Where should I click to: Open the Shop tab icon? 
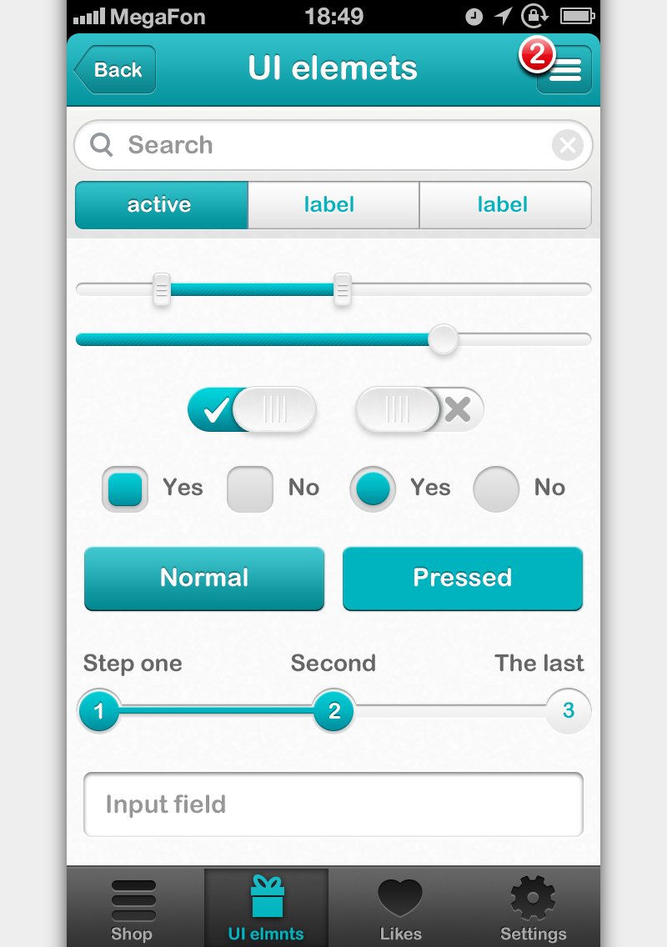pos(133,899)
